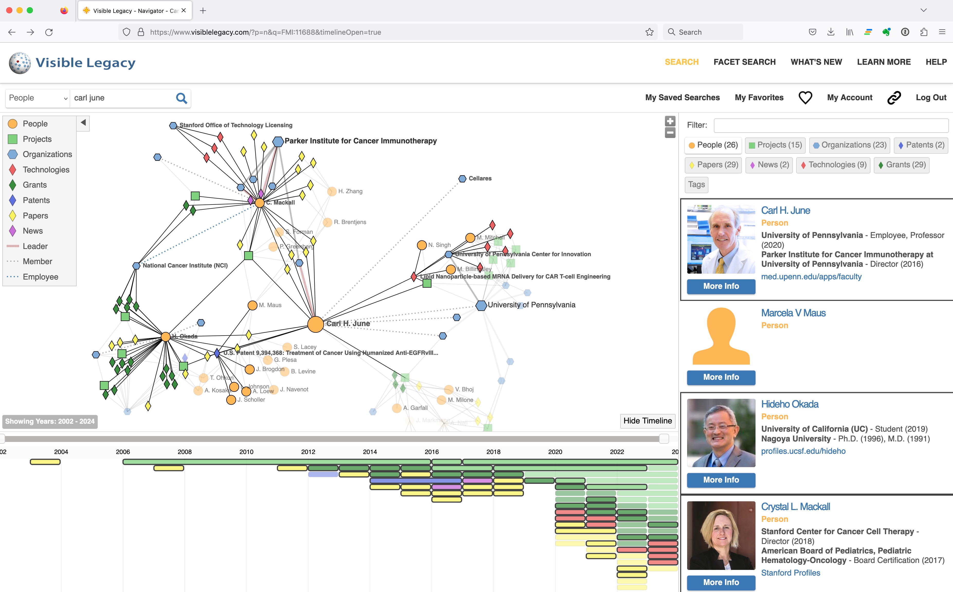953x592 pixels.
Task: Select the University of Pennsylvania hexagon node
Action: pyautogui.click(x=481, y=306)
